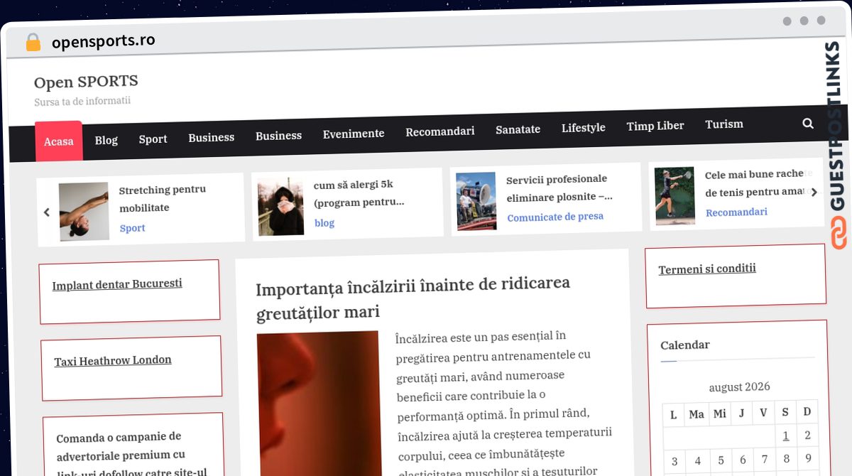Click Recomandari category under tennis post
Viewport: 852px width, 476px height.
736,212
